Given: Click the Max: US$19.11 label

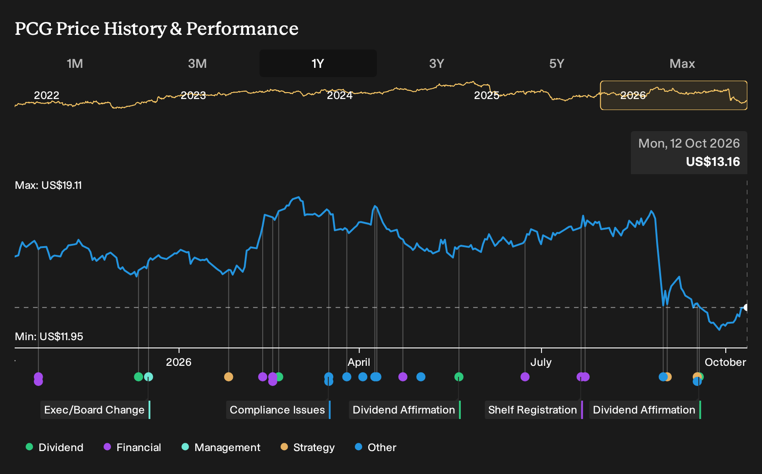Looking at the screenshot, I should click(49, 186).
